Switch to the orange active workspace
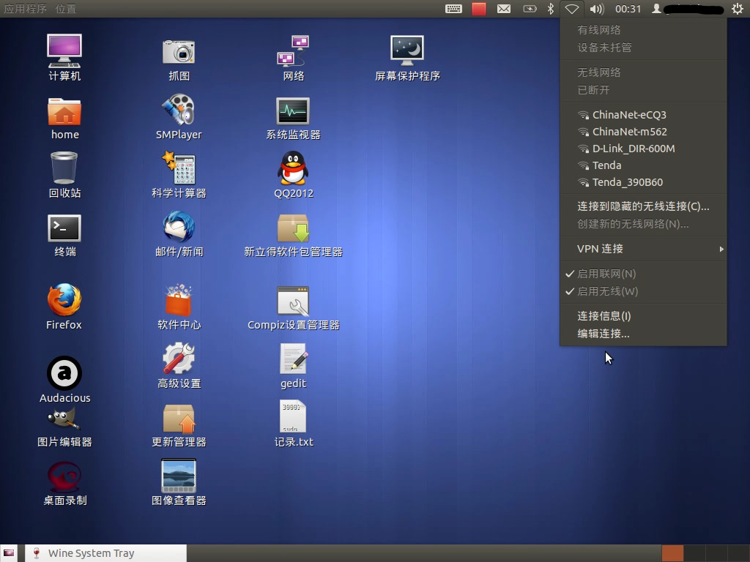 (x=672, y=553)
